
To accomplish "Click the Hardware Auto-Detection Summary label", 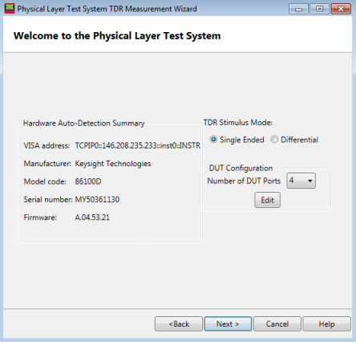I will pyautogui.click(x=83, y=123).
